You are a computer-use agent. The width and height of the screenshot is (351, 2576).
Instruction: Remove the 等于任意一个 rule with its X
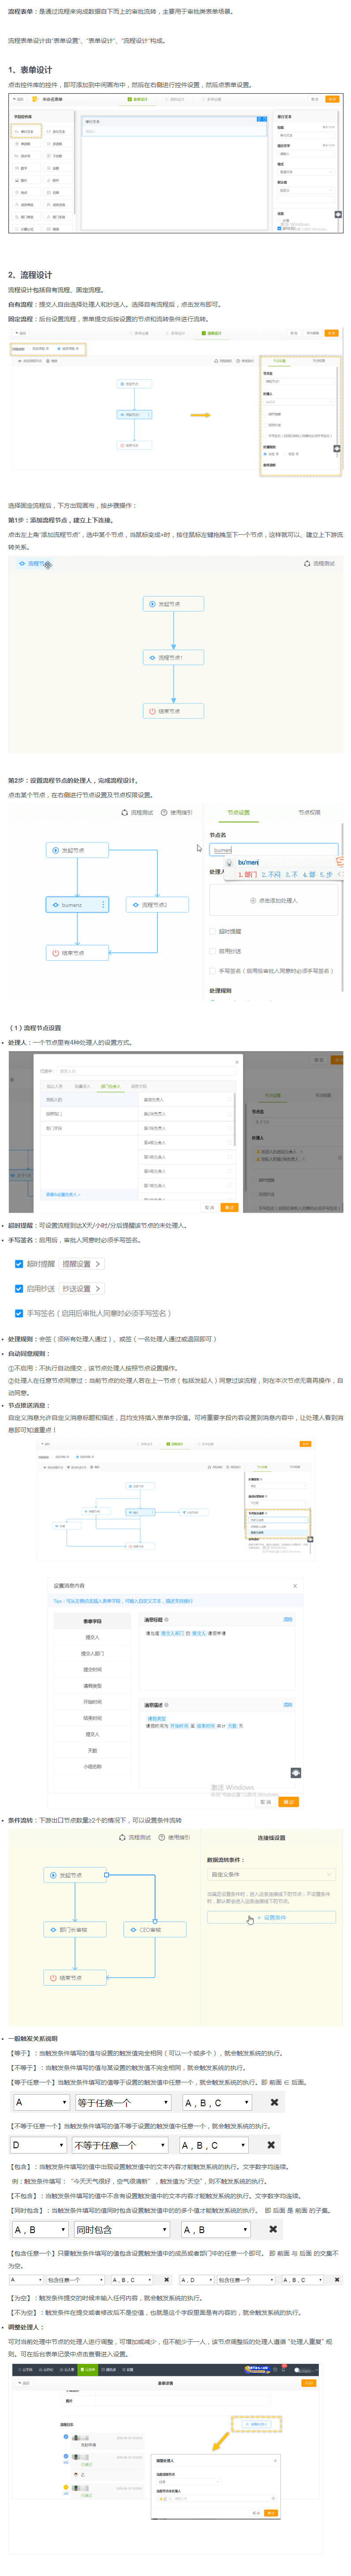274,2101
